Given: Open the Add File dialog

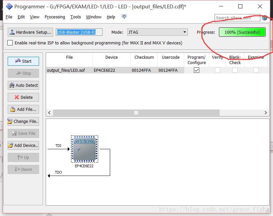Looking at the screenshot, I should (x=23, y=109).
